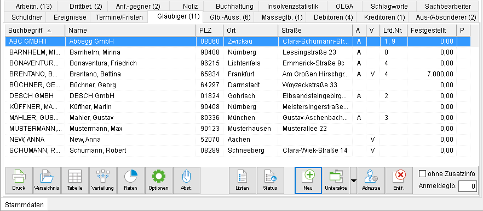Switch to the Schlagworte tab
Screen dimensions: 483x211
tap(389, 6)
